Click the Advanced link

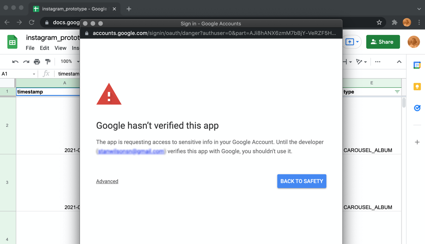coord(107,181)
